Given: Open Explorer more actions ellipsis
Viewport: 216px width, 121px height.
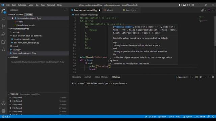Looking at the screenshot, I should pyautogui.click(x=65, y=10).
